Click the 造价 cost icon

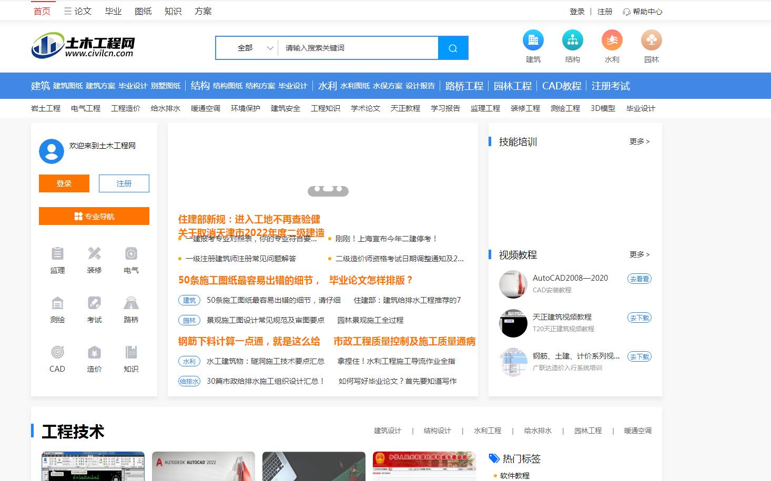tap(94, 353)
